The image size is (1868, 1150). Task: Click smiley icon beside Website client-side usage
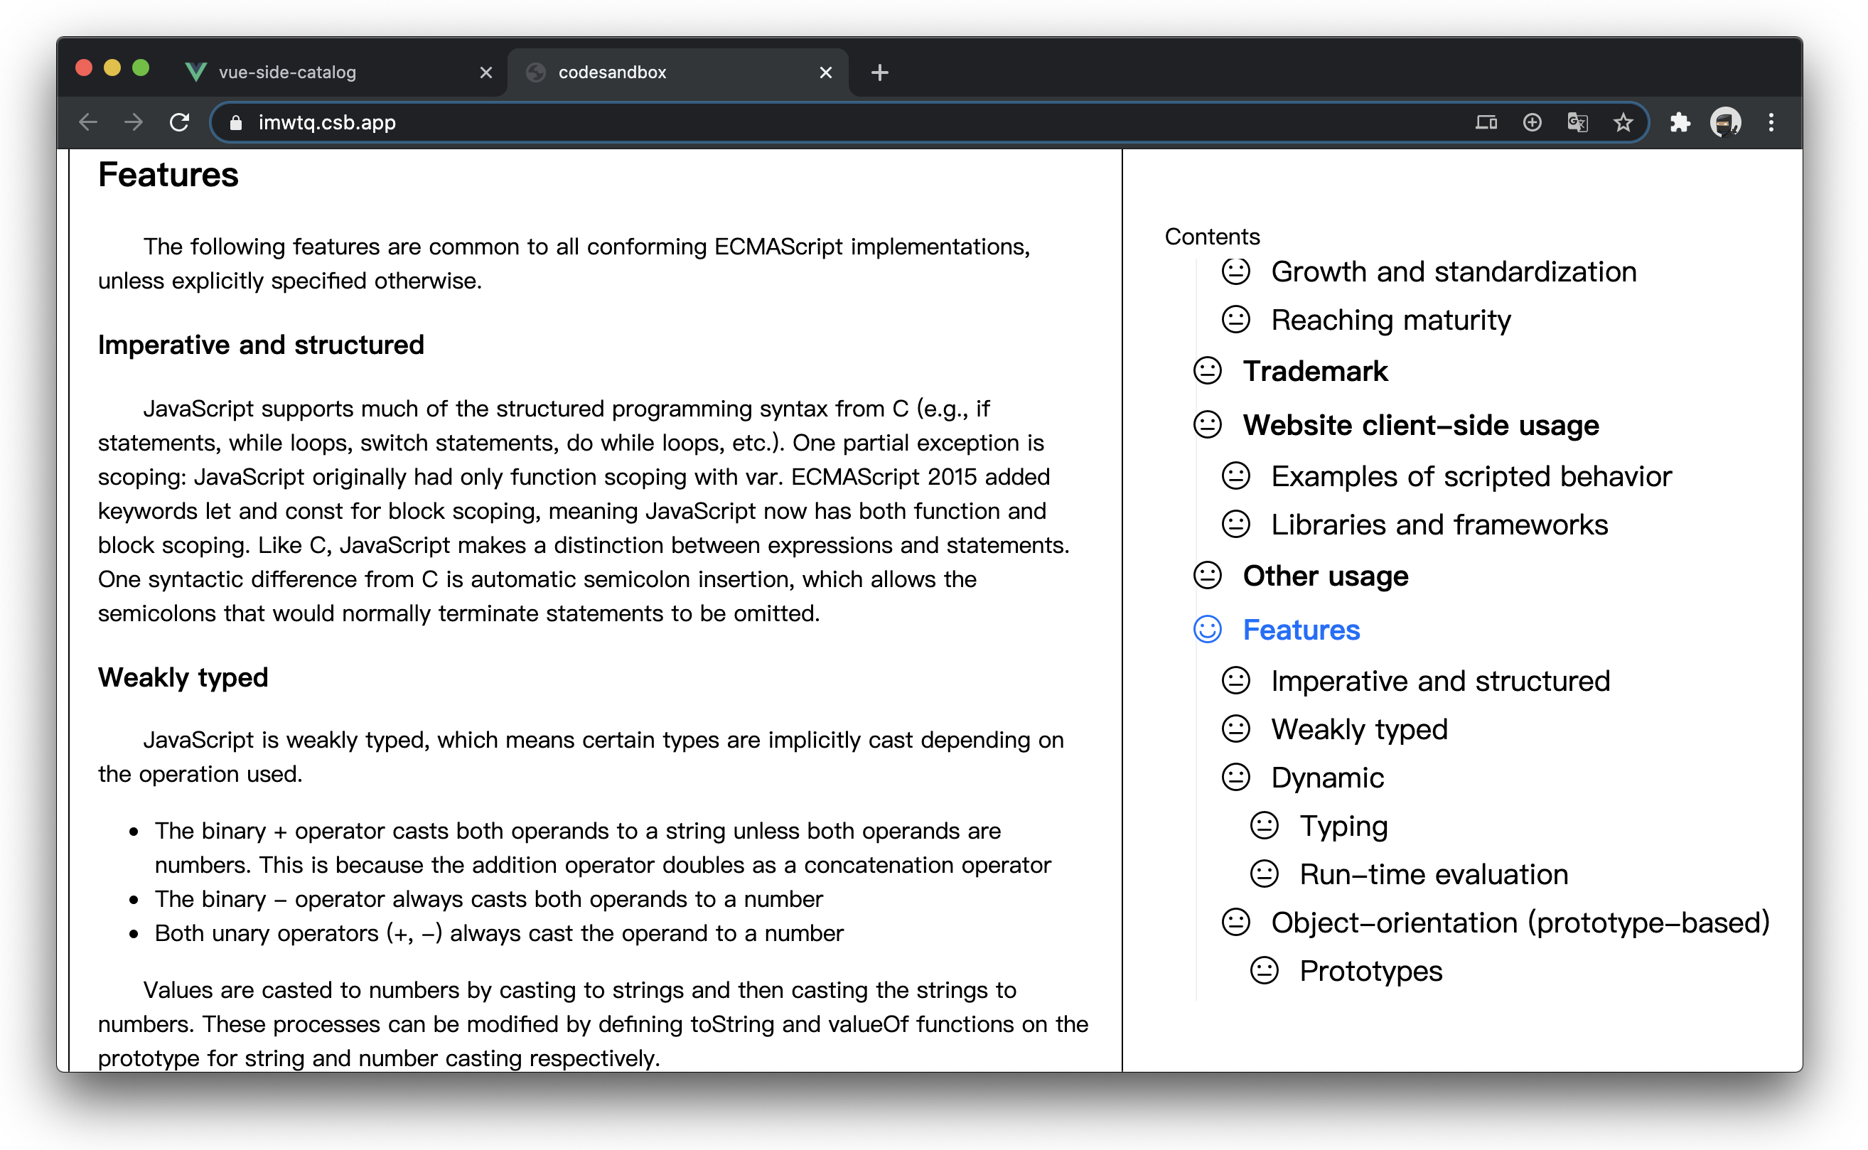[1207, 424]
